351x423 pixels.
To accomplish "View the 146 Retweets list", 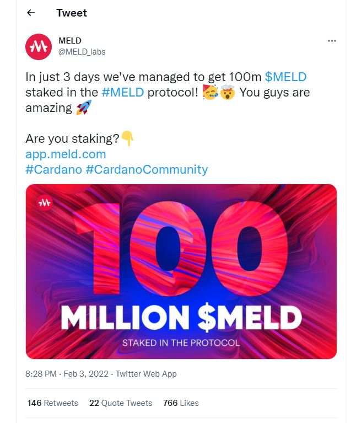I will pos(52,403).
